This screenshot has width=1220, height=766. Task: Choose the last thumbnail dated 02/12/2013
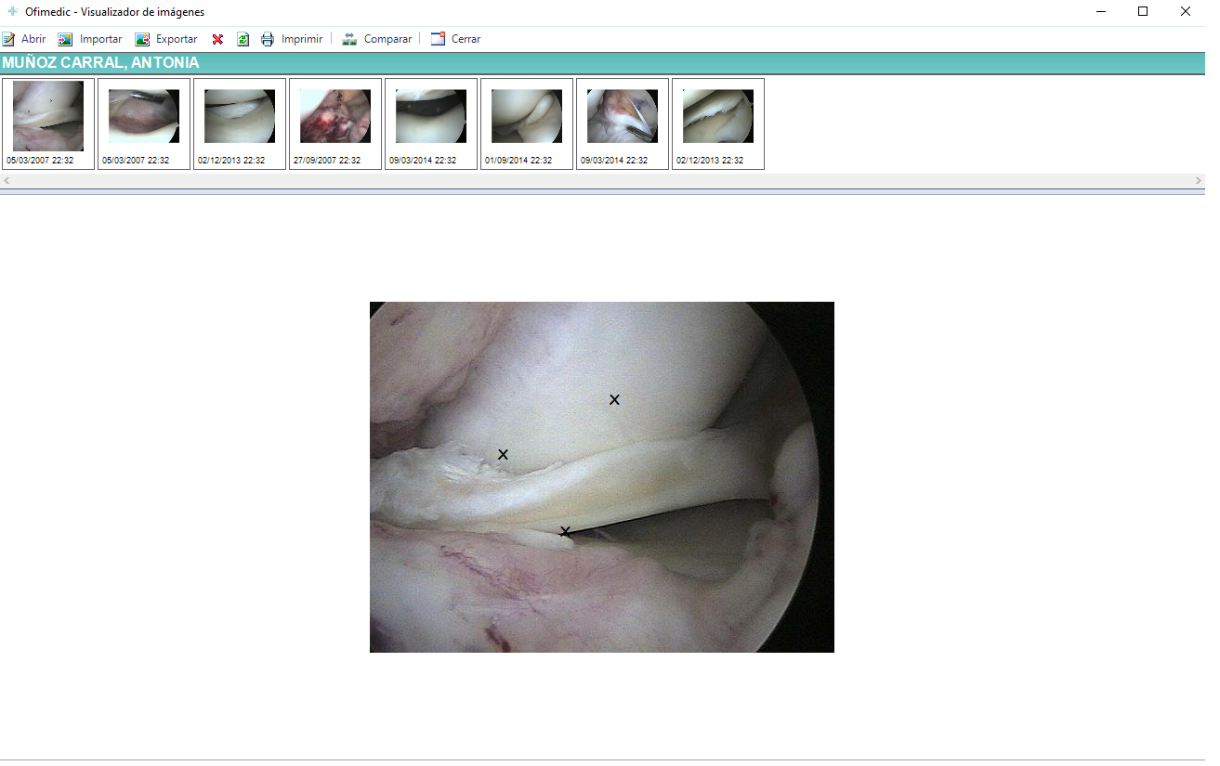718,117
